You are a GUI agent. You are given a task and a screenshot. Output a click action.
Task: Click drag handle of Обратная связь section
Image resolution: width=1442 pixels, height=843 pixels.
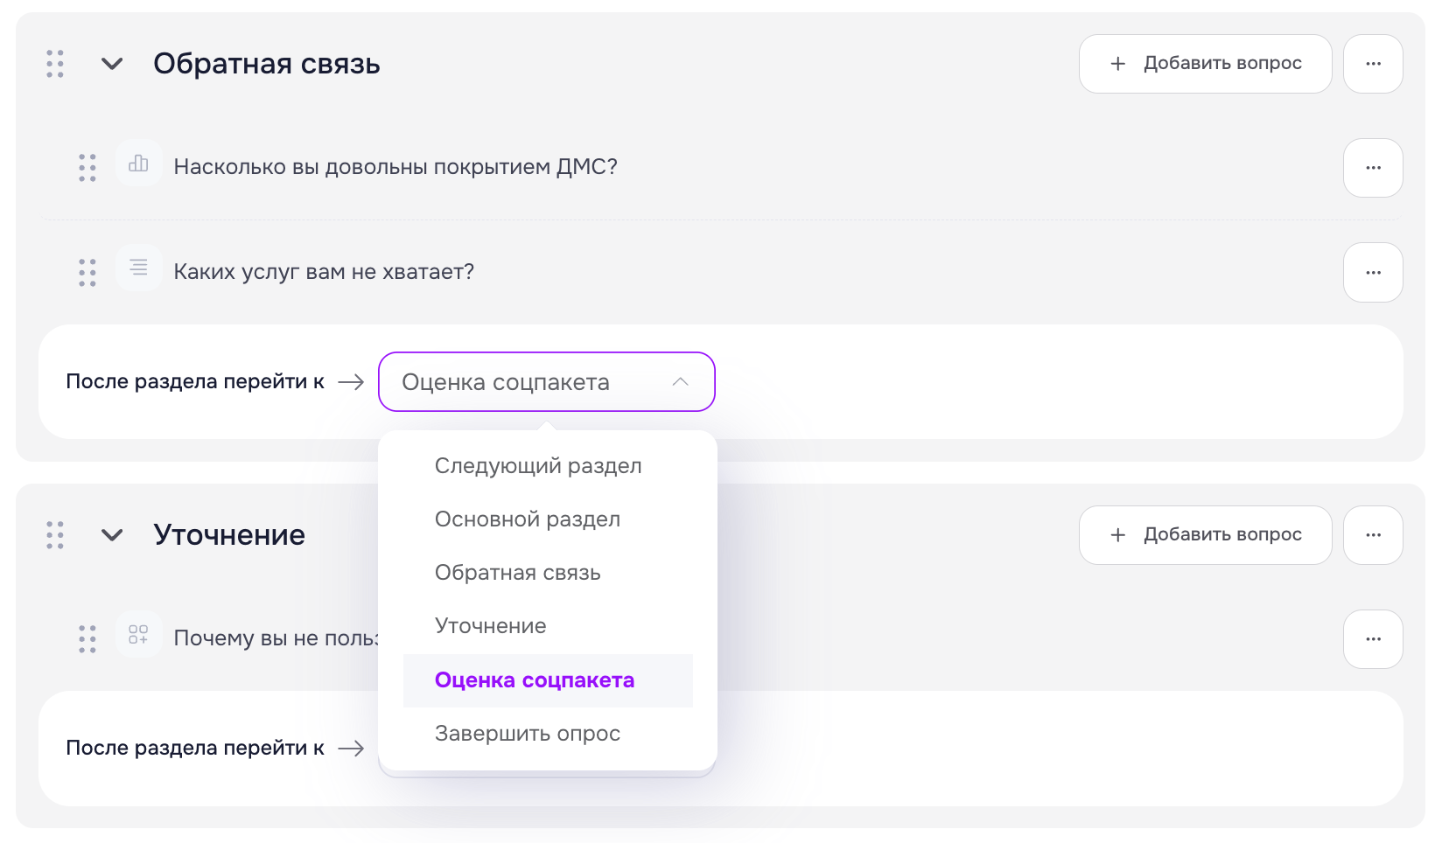click(x=55, y=64)
